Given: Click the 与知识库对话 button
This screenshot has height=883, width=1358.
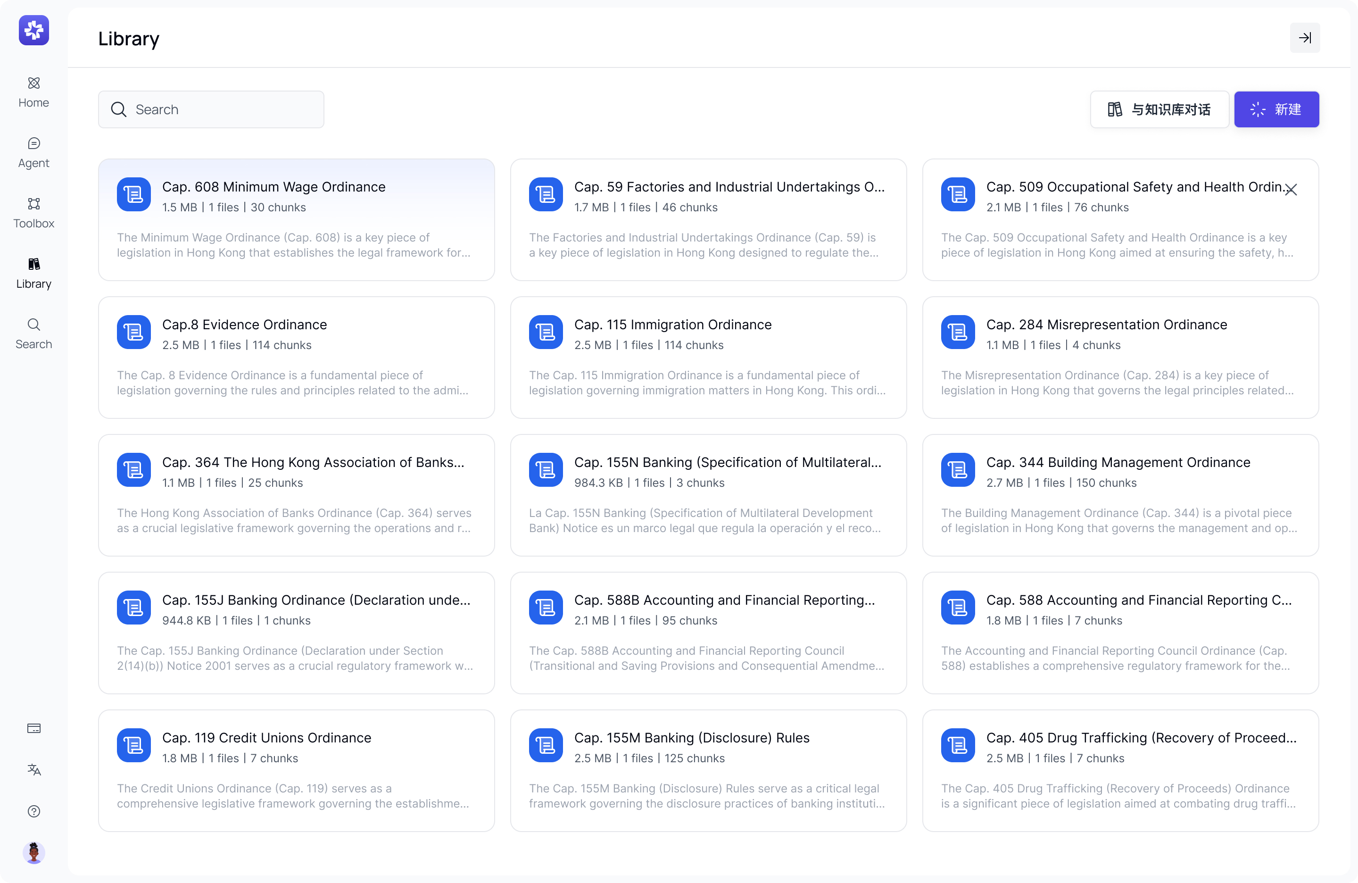Looking at the screenshot, I should tap(1159, 109).
